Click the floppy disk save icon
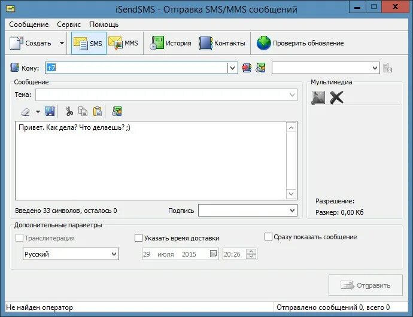 click(x=50, y=111)
